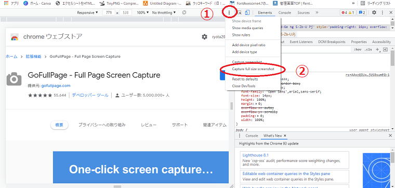Toggle the device toolbar icon

coord(247,12)
